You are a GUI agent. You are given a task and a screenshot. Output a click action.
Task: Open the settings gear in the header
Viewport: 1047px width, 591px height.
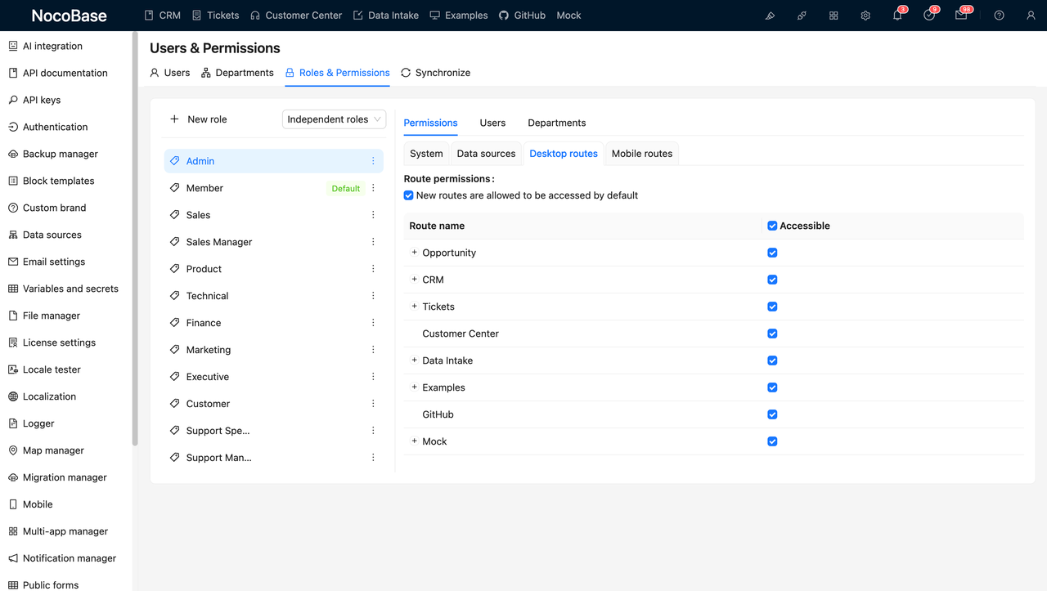click(x=865, y=15)
